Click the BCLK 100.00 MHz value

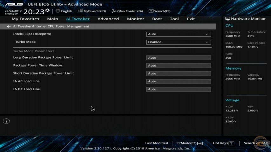coord(234,47)
